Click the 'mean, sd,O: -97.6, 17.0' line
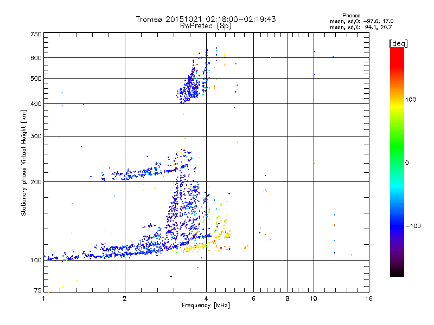 [361, 21]
